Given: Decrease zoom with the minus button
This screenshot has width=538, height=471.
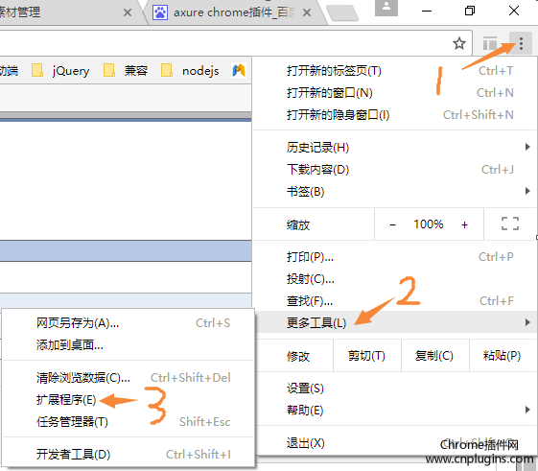Looking at the screenshot, I should pos(393,224).
